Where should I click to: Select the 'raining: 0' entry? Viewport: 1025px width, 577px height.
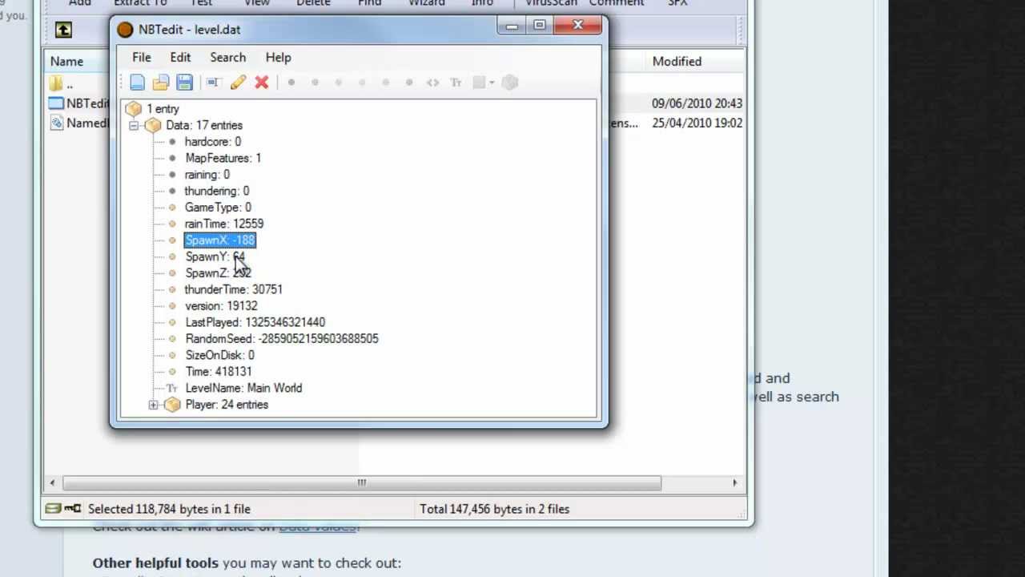(207, 175)
